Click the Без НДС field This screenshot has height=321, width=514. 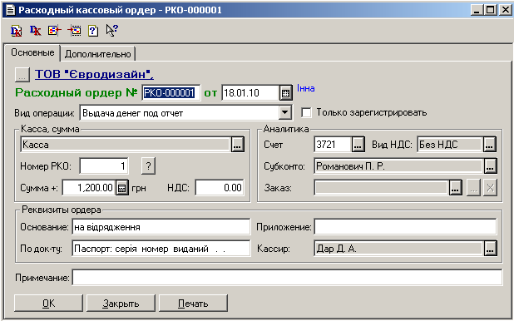[450, 145]
